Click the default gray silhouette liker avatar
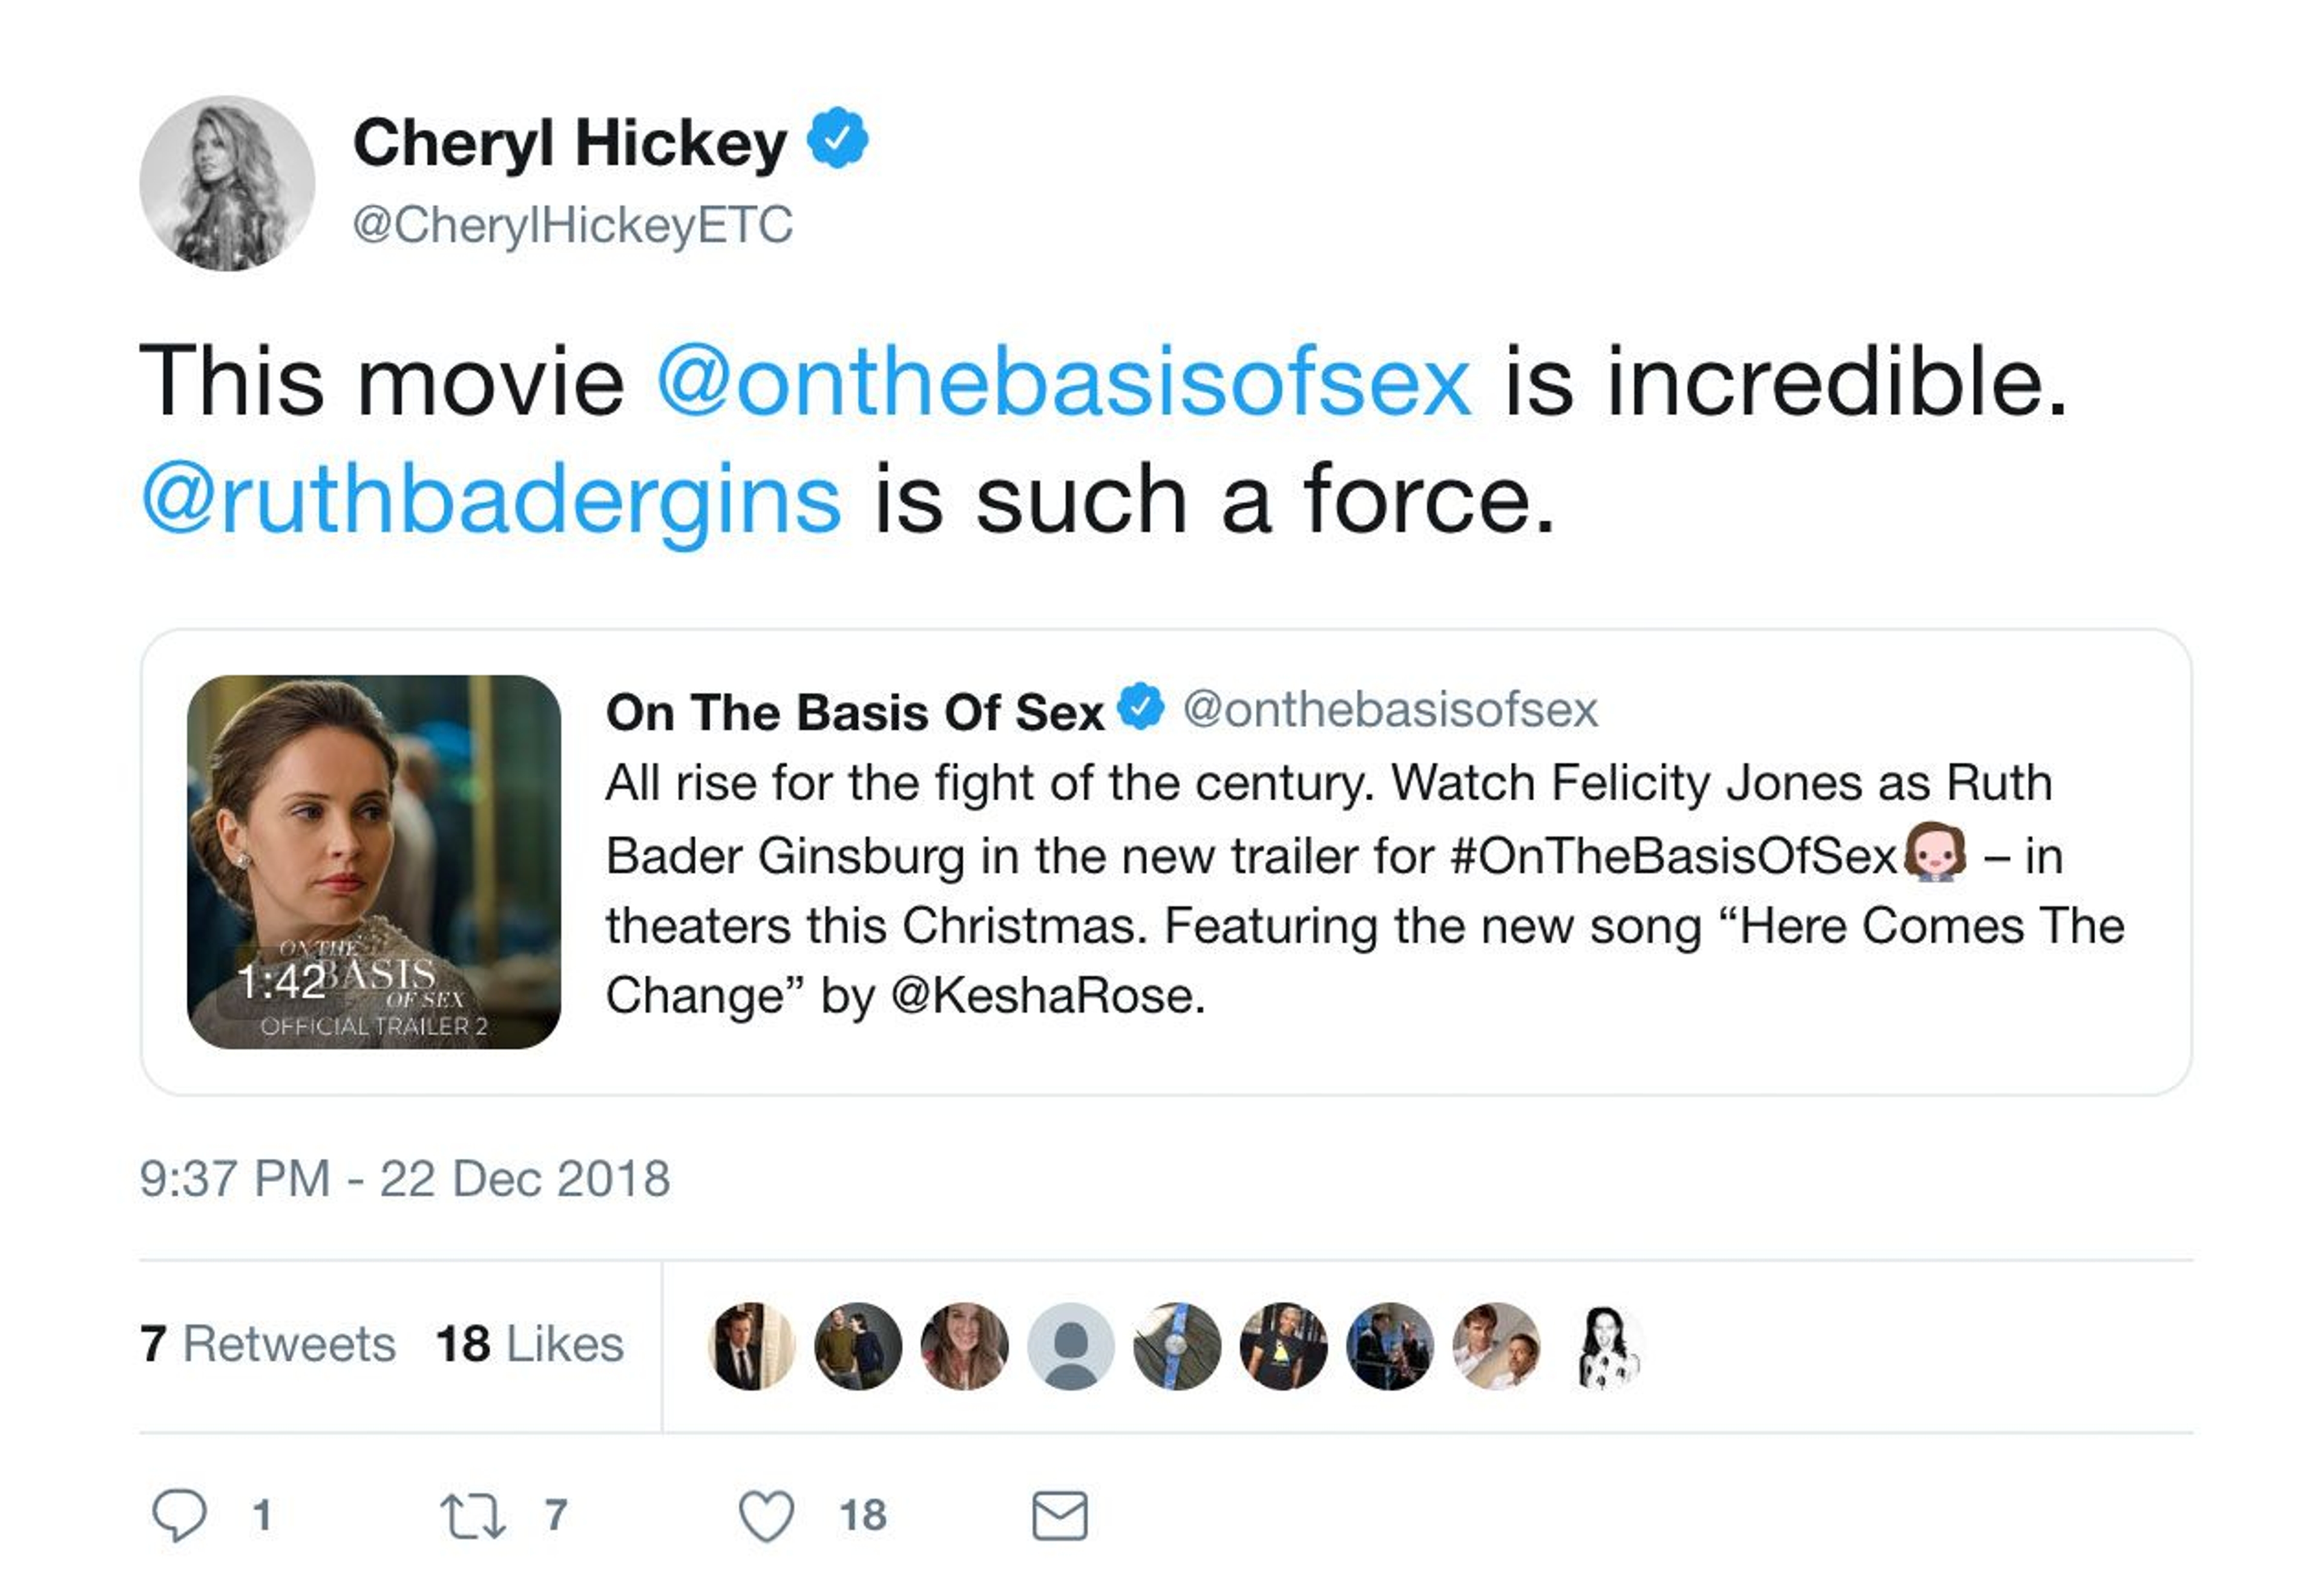 tap(1071, 1346)
